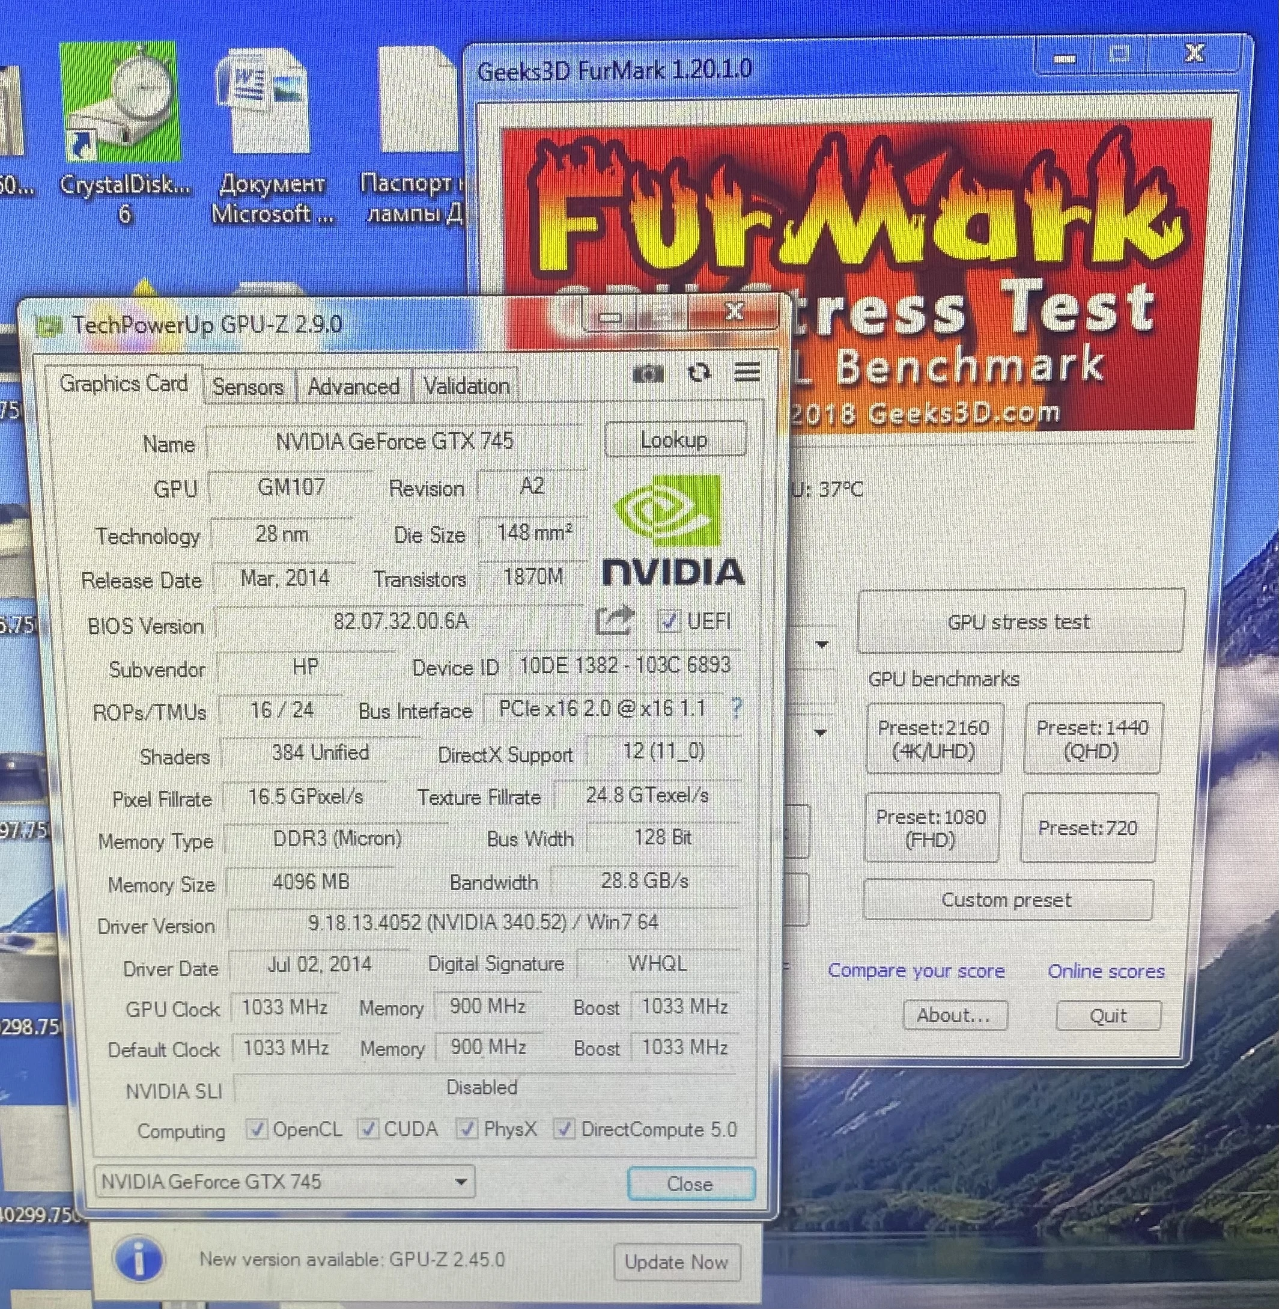Open the Compare your score link
The height and width of the screenshot is (1309, 1279).
click(x=916, y=971)
